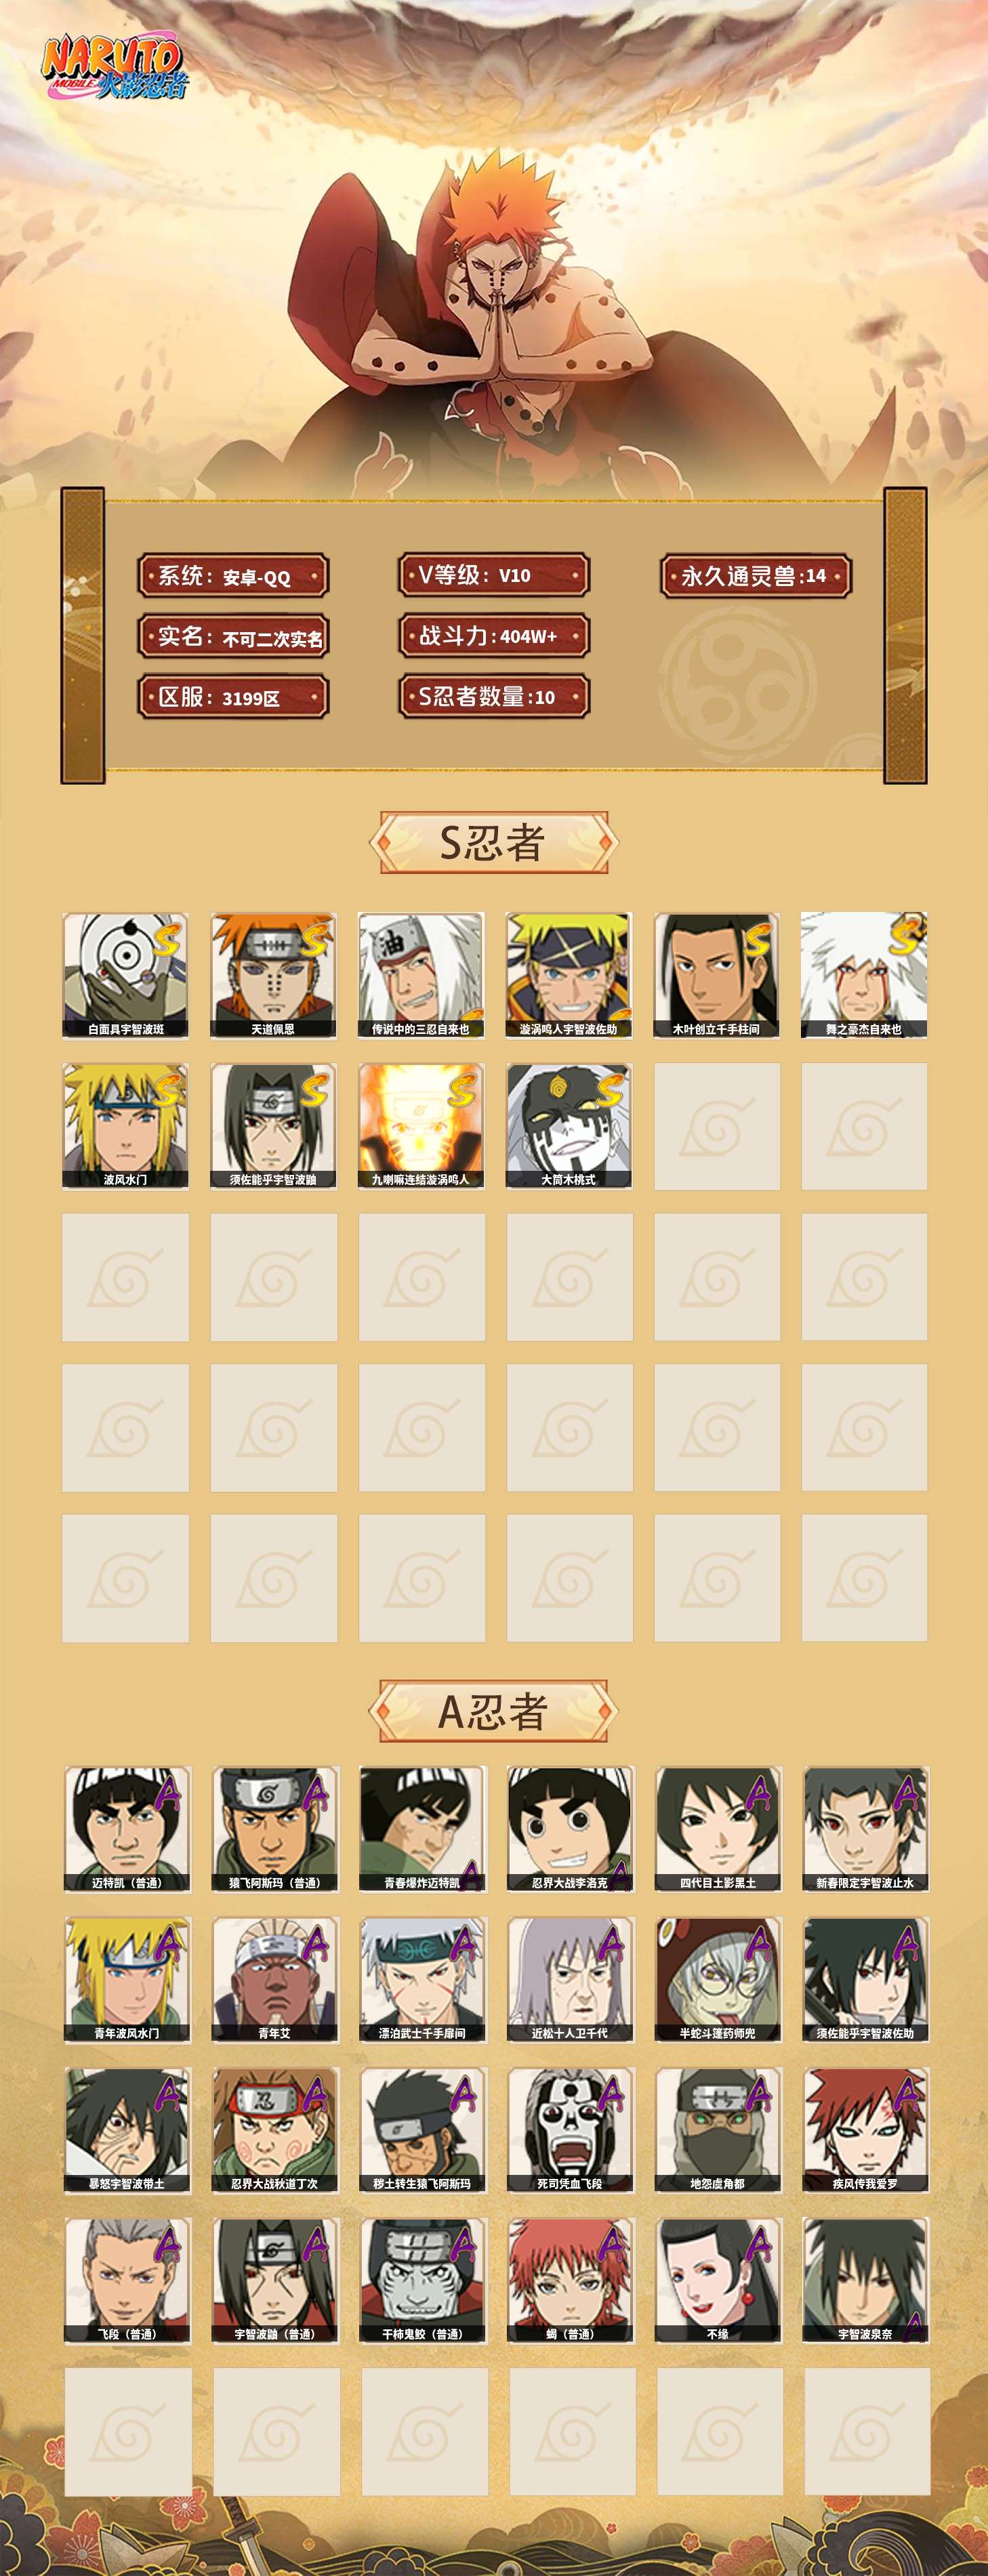988x2576 pixels.
Task: Click the Naruto Mobile logo
Action: (x=114, y=68)
